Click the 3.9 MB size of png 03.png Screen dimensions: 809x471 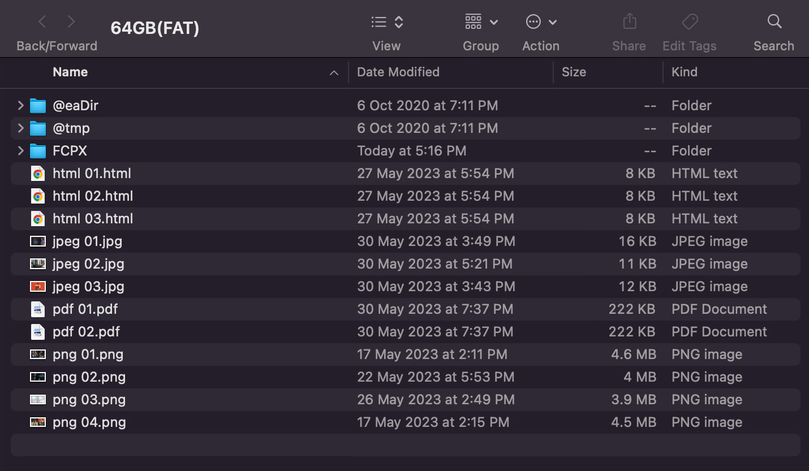[x=634, y=400]
